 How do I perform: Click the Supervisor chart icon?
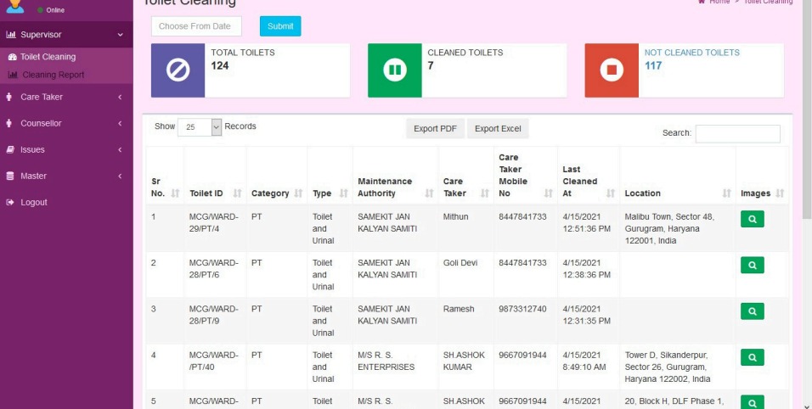[11, 35]
